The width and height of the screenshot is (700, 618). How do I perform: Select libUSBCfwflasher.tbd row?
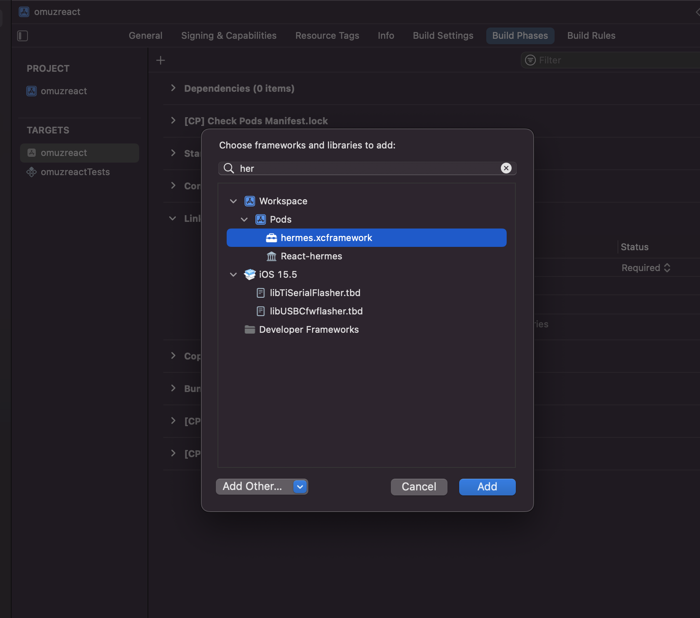pos(366,311)
